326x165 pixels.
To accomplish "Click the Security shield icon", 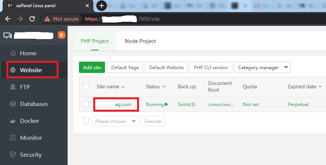I will pos(13,154).
